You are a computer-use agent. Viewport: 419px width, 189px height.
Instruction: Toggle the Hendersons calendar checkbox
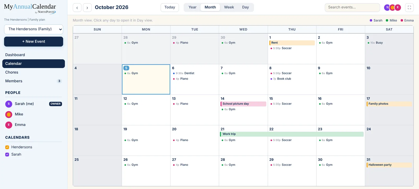coord(7,147)
